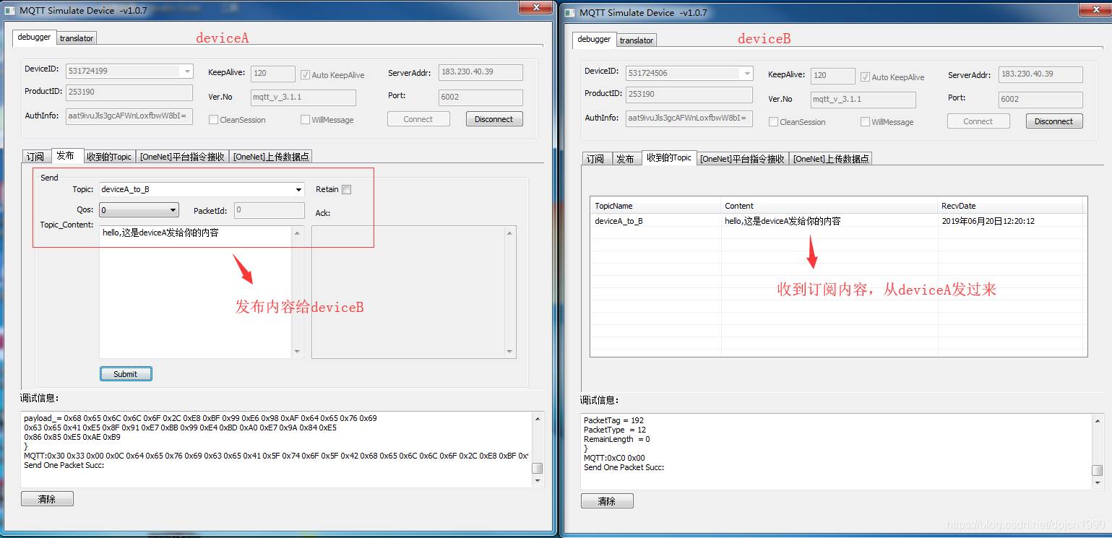Select received Content cell hello,这是deviceA发给你的内容

point(829,221)
